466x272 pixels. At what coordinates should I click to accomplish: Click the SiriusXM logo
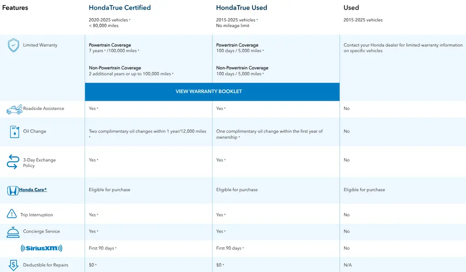click(x=41, y=248)
